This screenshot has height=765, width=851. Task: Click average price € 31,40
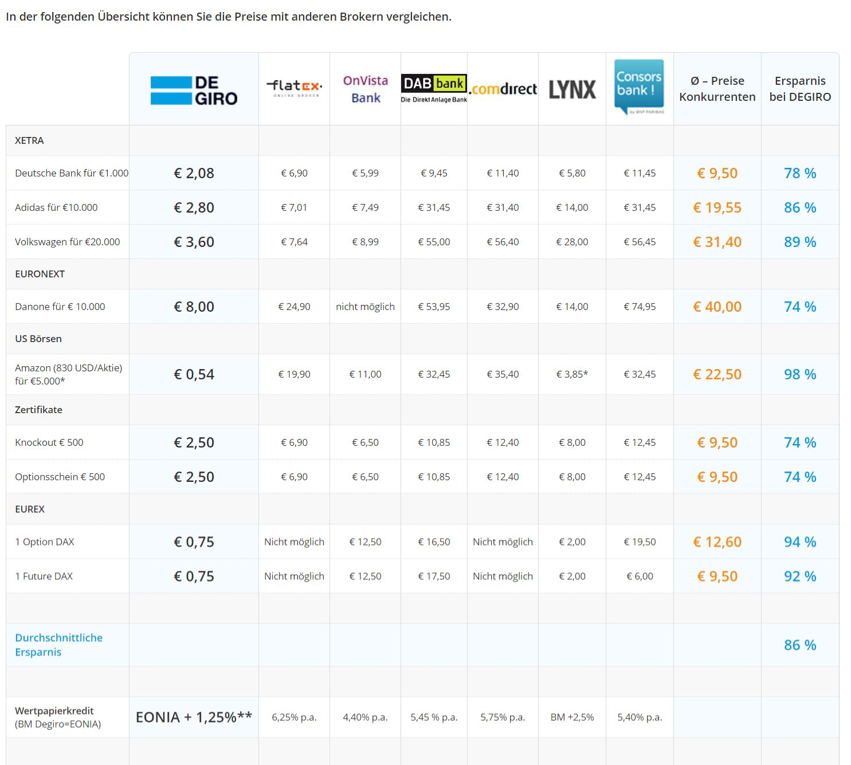tap(717, 242)
